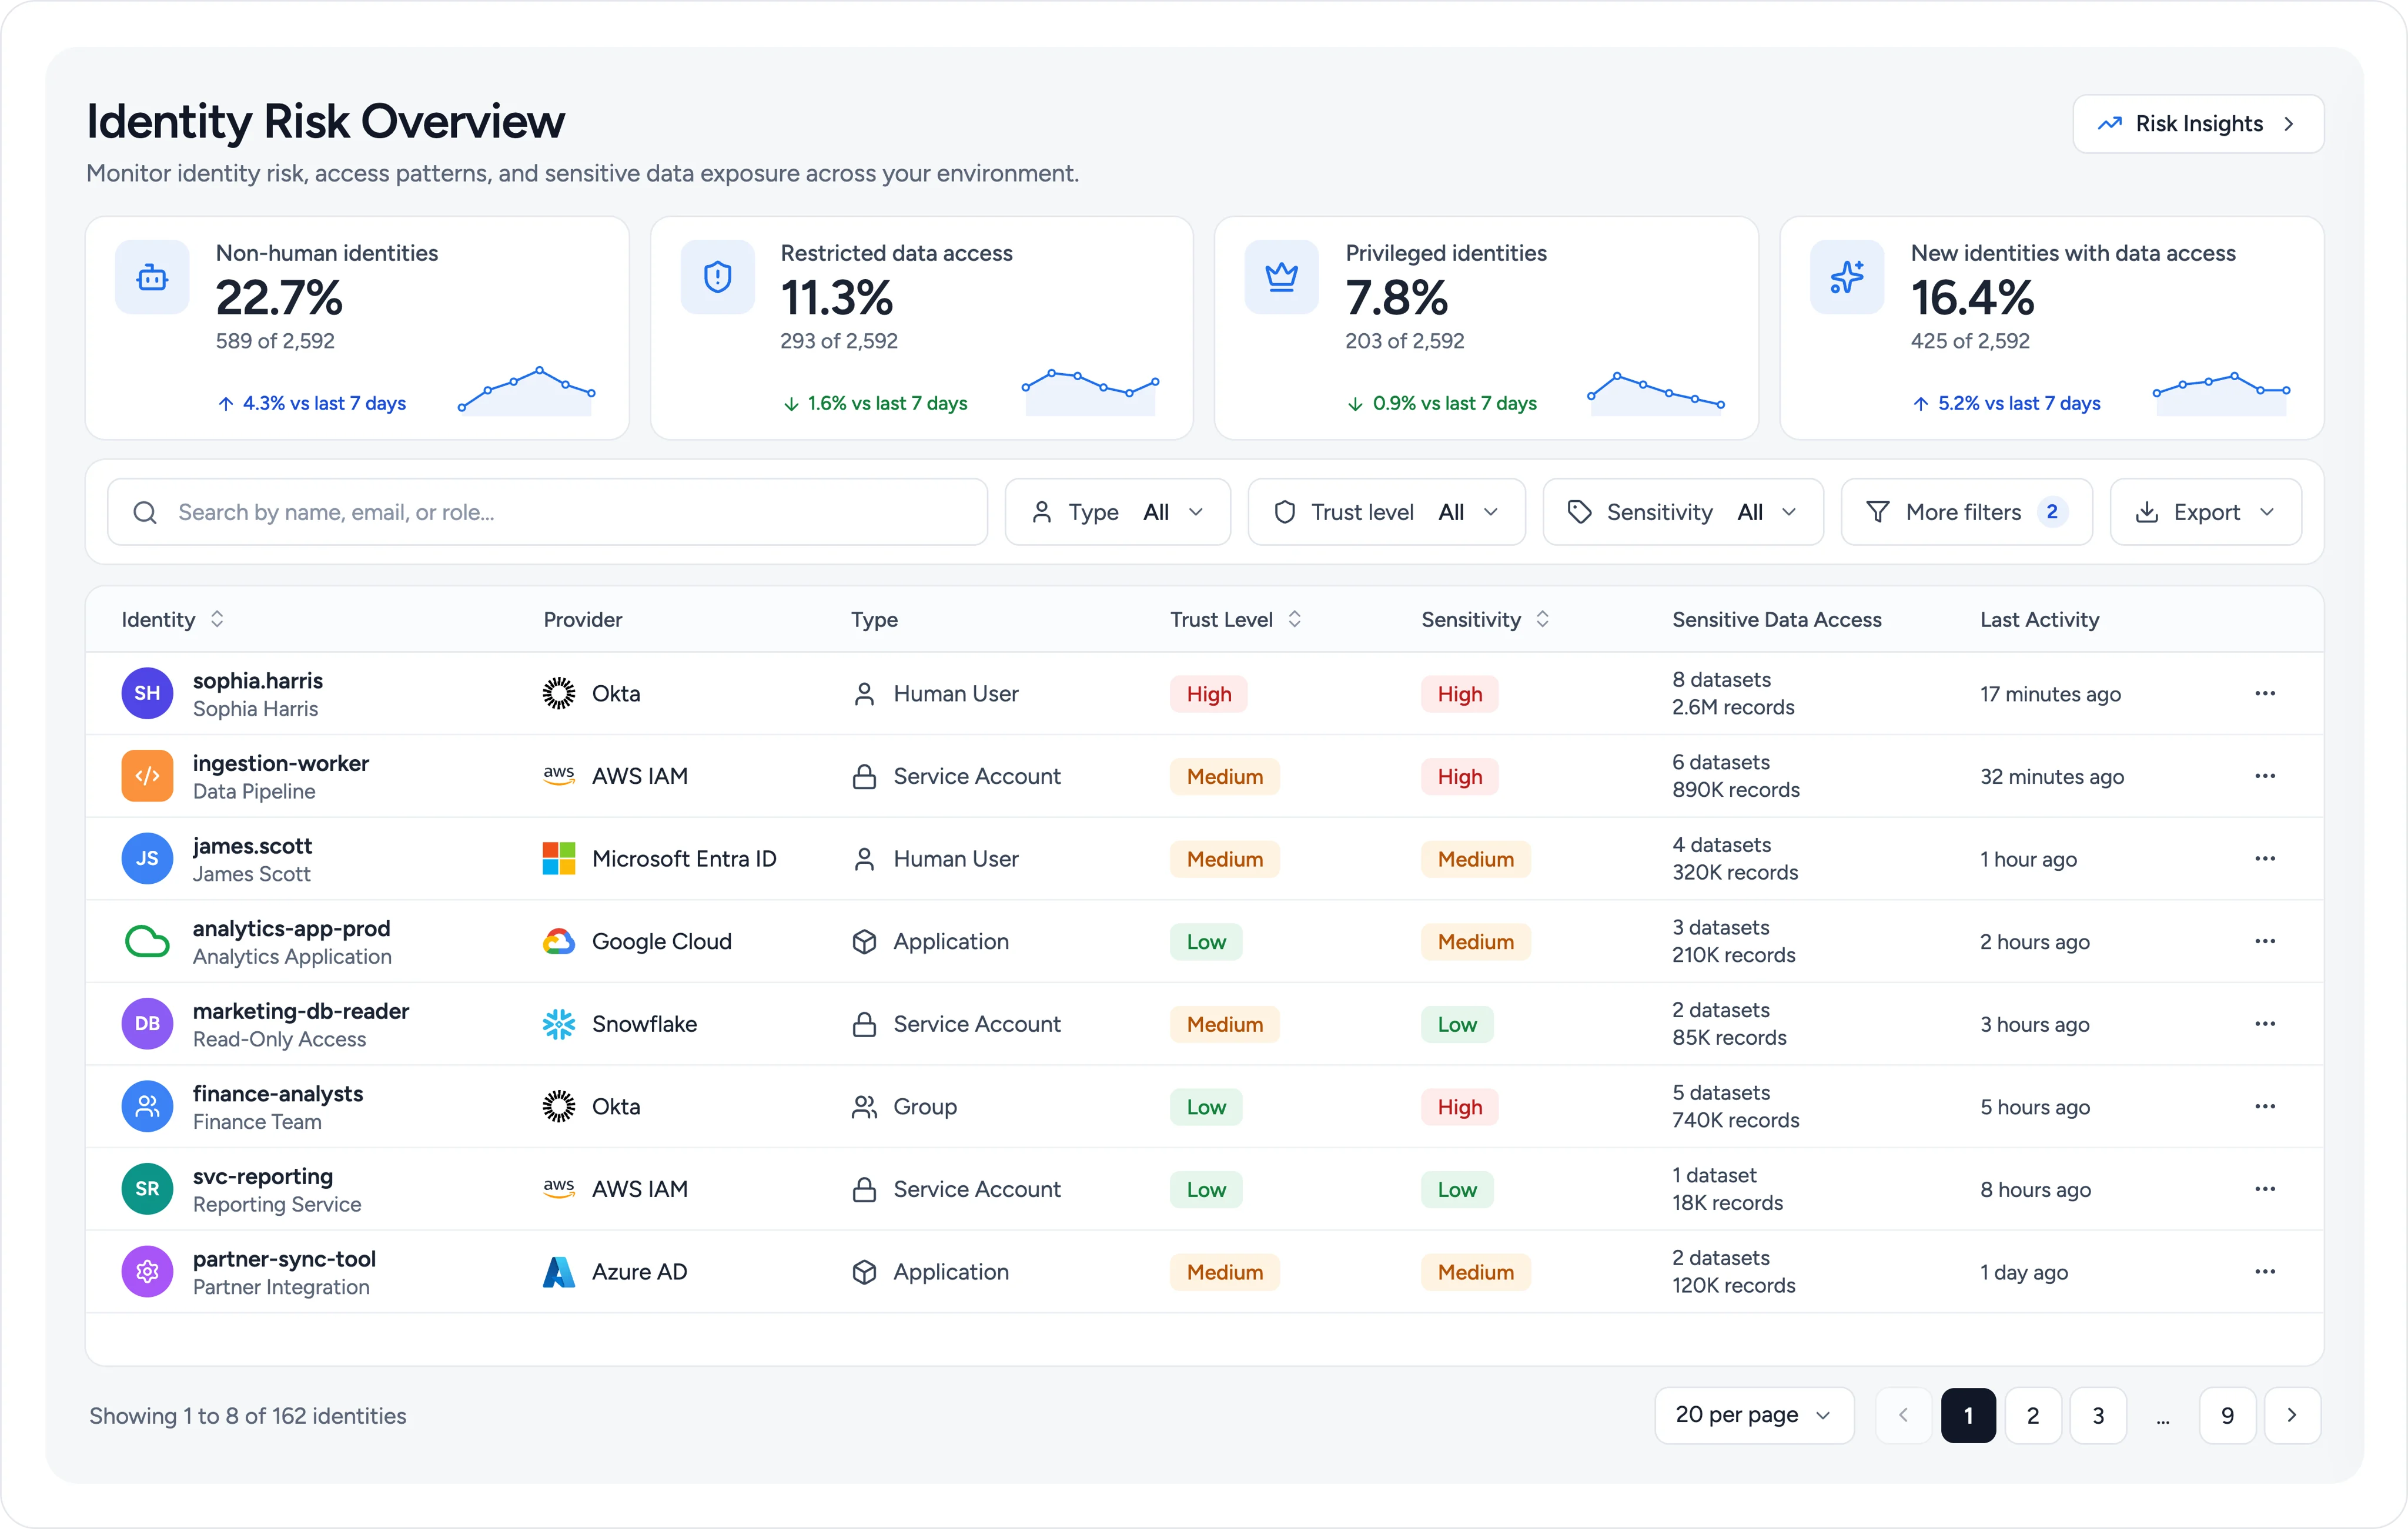Click the New identities sparkline chart
Image resolution: width=2408 pixels, height=1529 pixels.
pos(2221,394)
